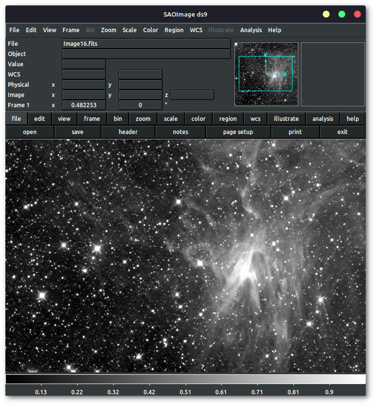This screenshot has height=405, width=375.
Task: Click colorbar tick label 0.13
Action: (x=41, y=392)
